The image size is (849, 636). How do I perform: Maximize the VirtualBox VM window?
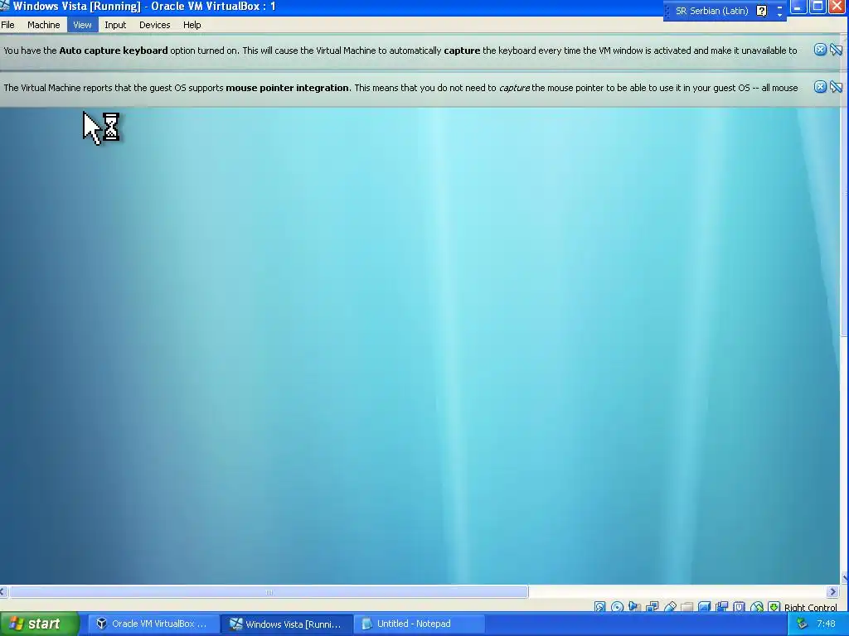click(x=817, y=7)
